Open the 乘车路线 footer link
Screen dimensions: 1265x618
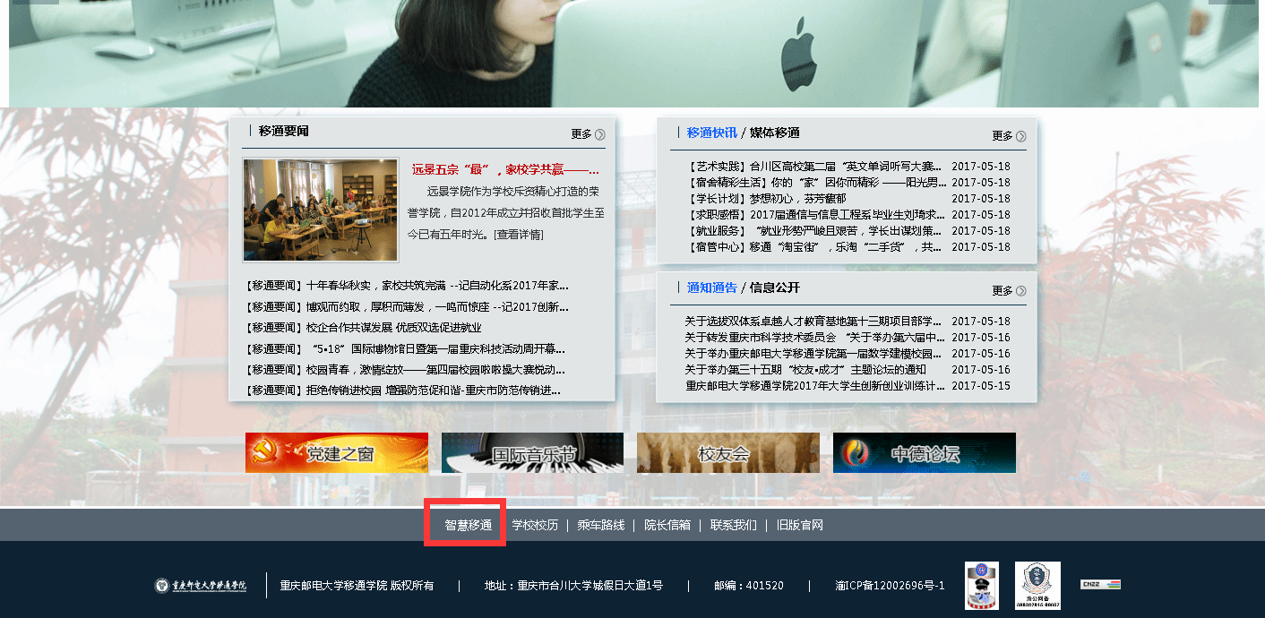pos(600,525)
